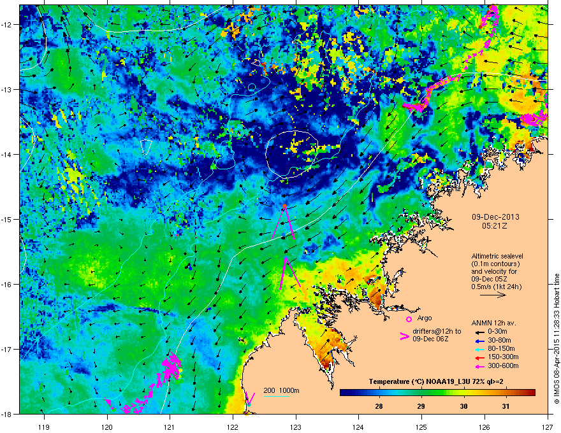The width and height of the screenshot is (561, 433).
Task: Click the 'ANMN 12h av.' heading
Action: 493,323
